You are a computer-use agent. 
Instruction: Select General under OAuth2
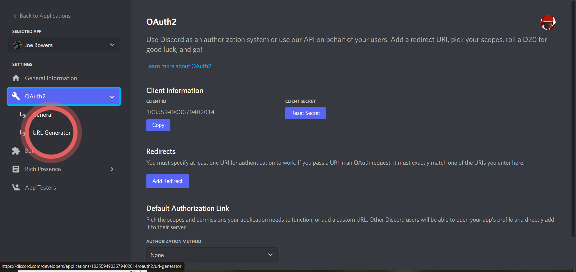43,115
